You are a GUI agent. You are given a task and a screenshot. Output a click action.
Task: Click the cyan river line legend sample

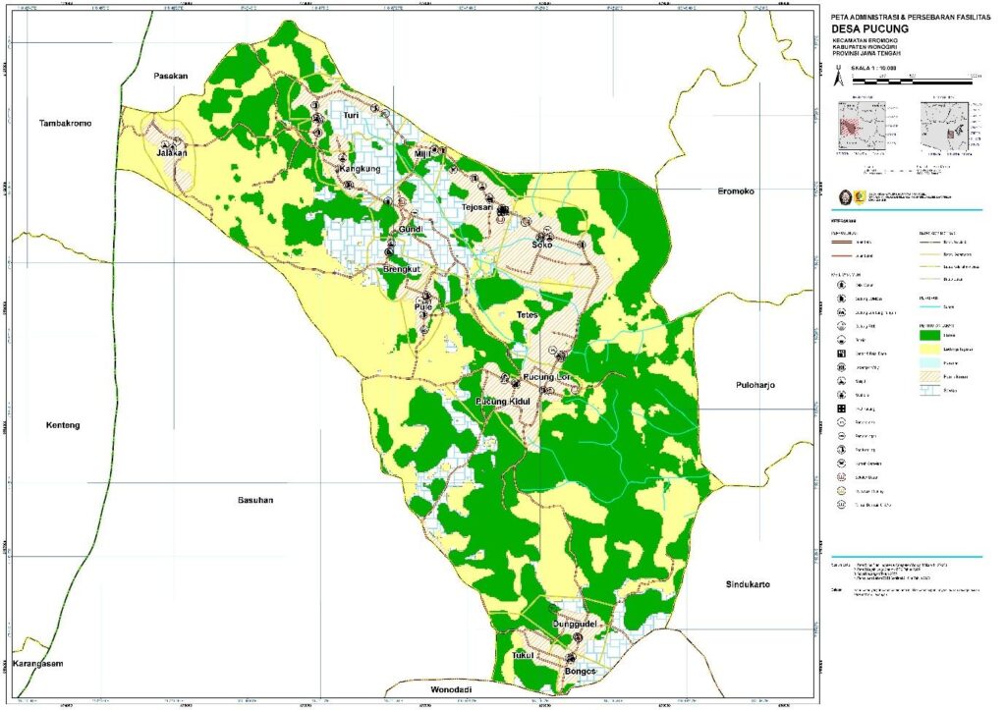[x=930, y=307]
